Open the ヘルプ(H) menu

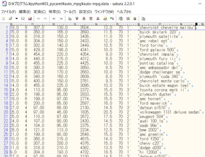[124, 12]
